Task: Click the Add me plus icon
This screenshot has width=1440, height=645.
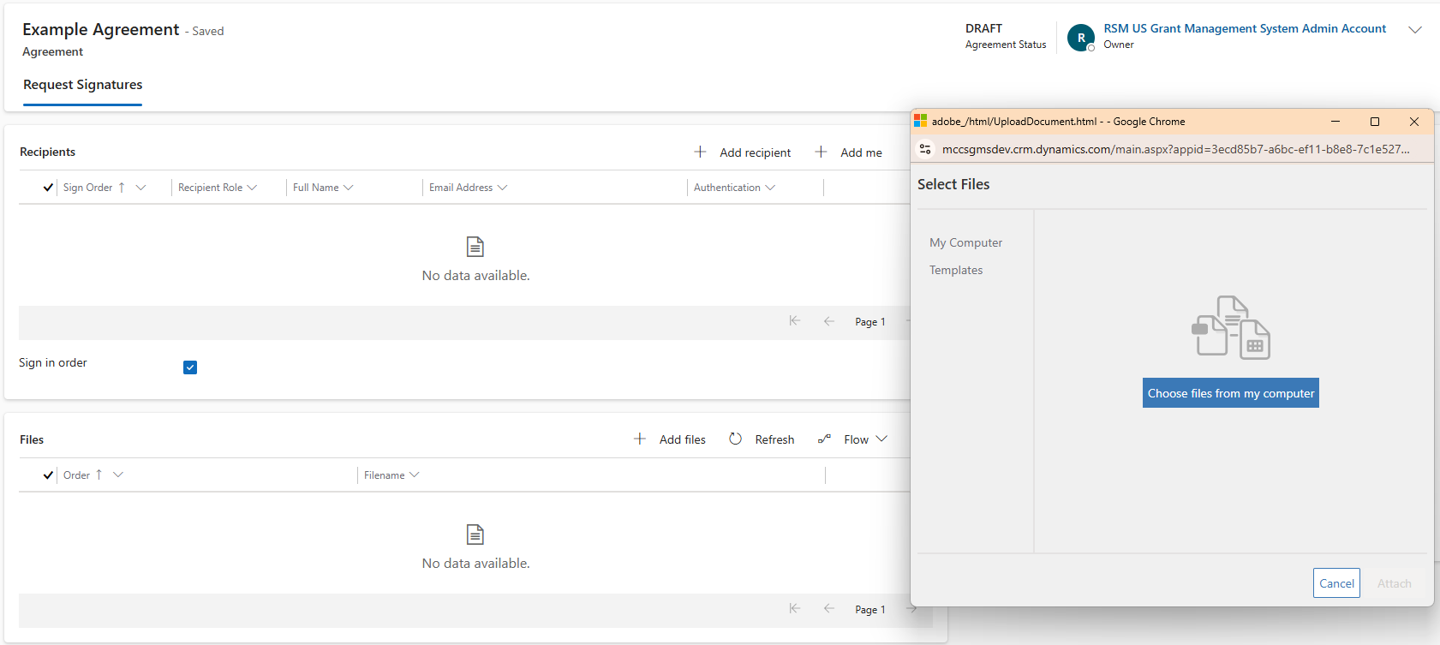Action: [821, 152]
